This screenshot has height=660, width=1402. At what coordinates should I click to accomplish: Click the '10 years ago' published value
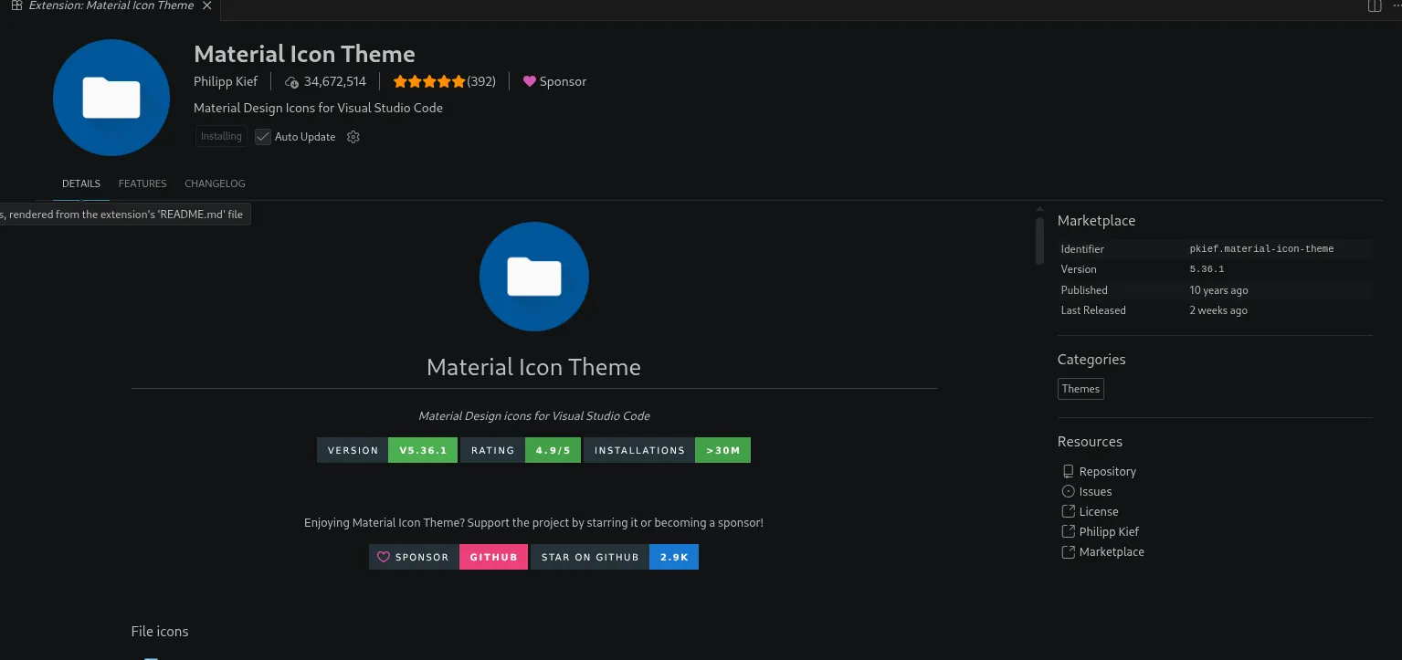(x=1218, y=290)
